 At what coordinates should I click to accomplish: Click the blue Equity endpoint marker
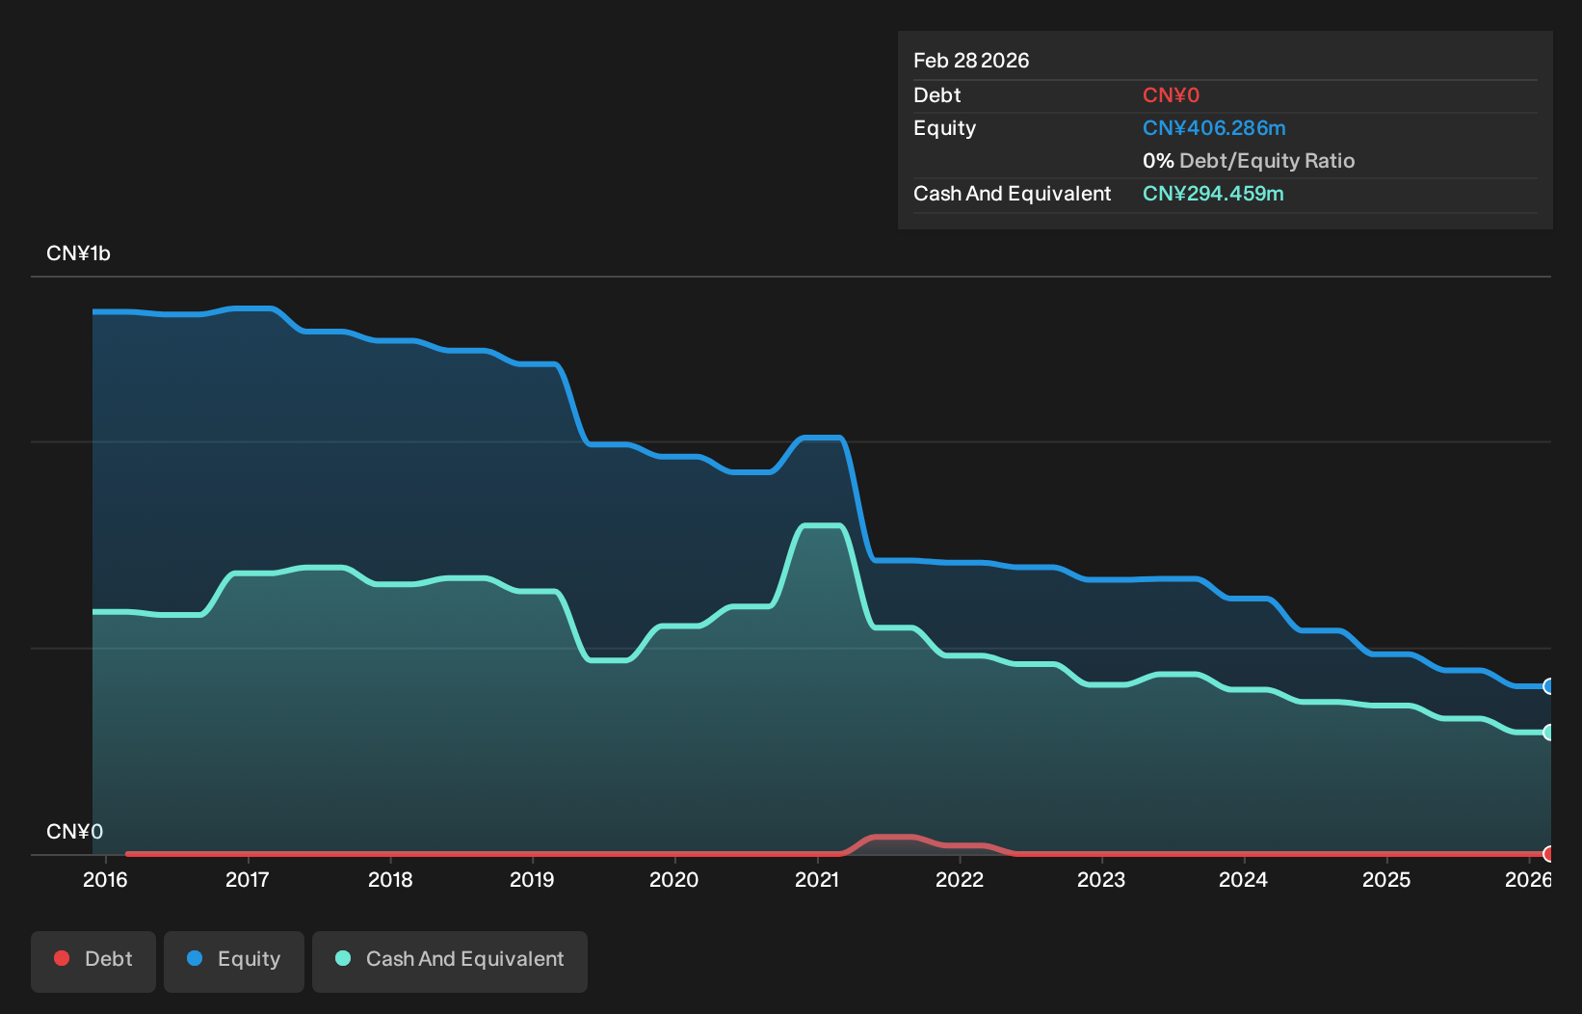(1548, 686)
